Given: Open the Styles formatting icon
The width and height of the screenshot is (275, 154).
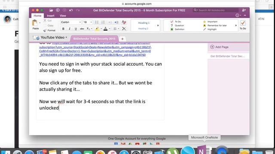Looking at the screenshot, I should point(124,22).
